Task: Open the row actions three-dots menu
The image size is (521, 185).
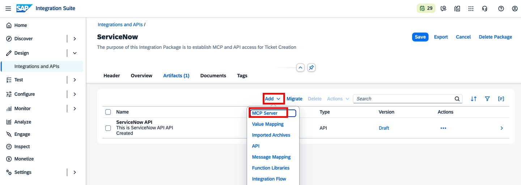Action: (x=443, y=128)
